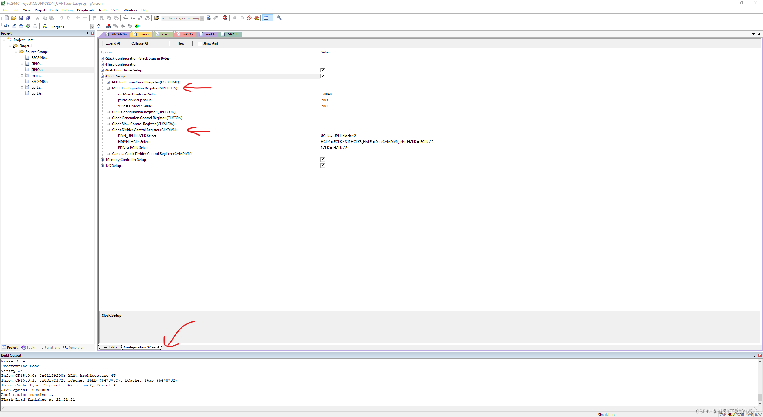Click the Manage Project Items blocks icon
This screenshot has width=763, height=417.
coord(108,26)
